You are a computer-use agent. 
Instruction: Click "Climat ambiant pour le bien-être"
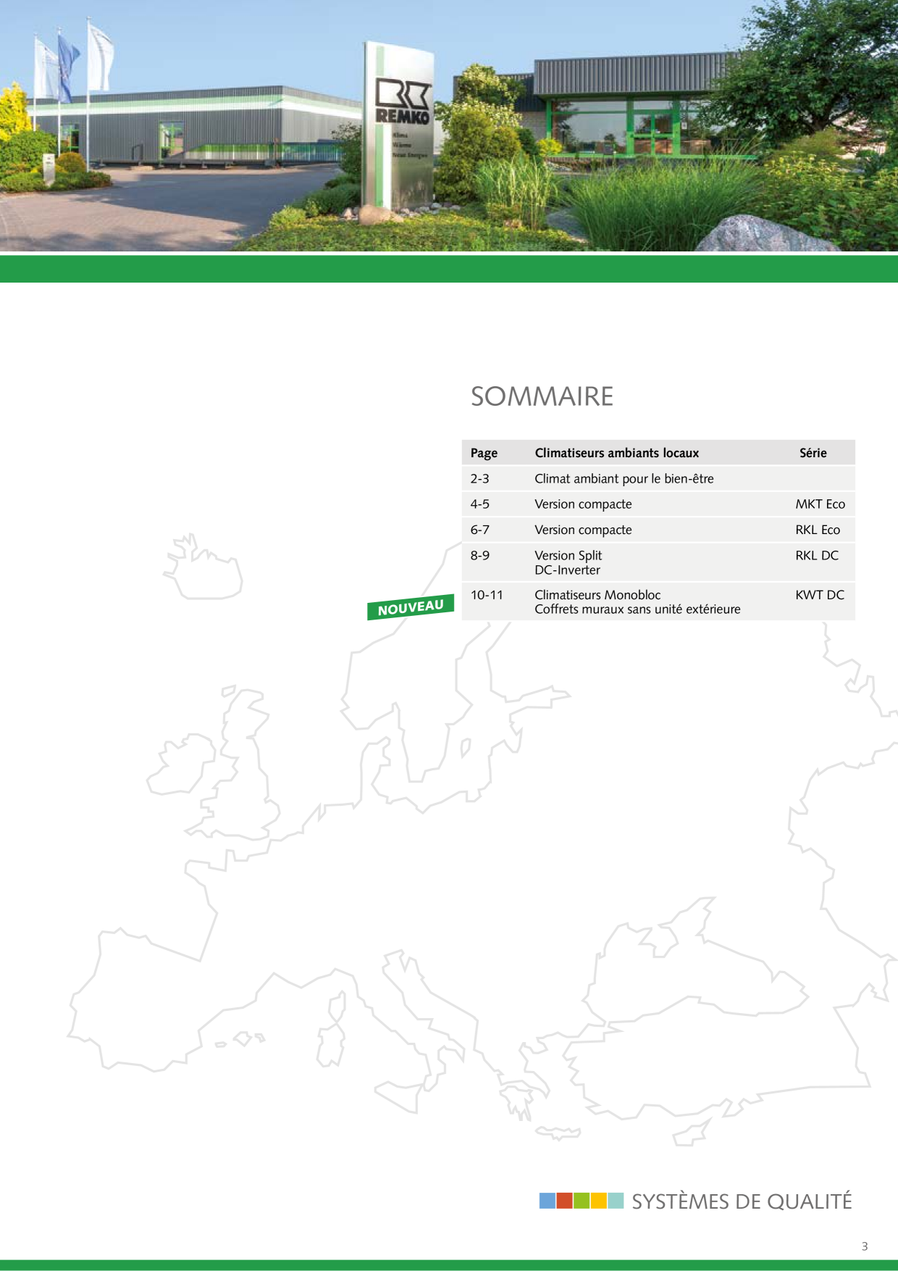624,478
